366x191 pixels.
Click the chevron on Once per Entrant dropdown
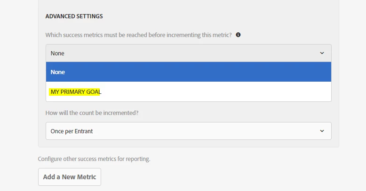pos(322,131)
